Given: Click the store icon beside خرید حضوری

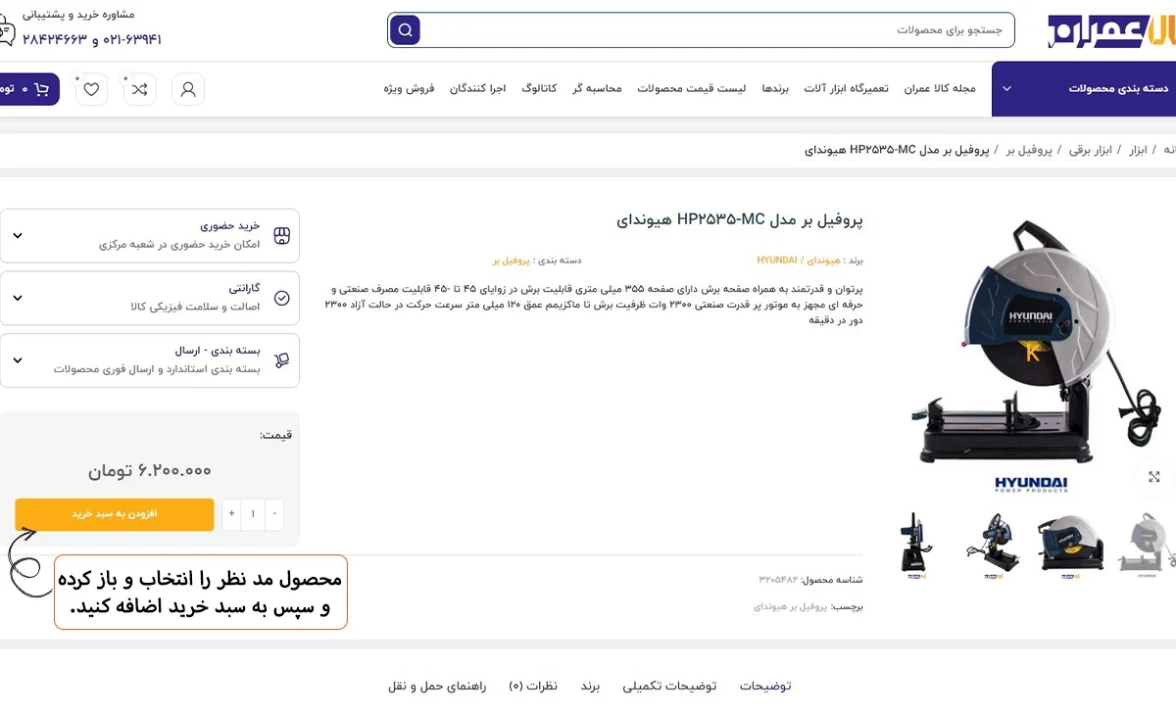Looking at the screenshot, I should 282,235.
